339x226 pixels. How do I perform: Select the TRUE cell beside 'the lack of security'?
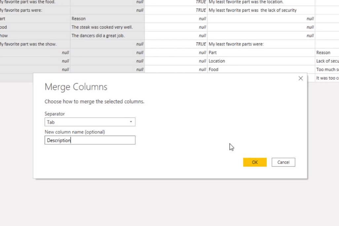coord(176,10)
